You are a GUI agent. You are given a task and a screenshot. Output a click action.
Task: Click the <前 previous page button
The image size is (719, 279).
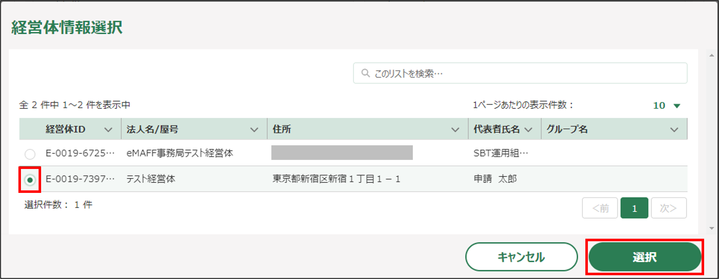coord(600,208)
